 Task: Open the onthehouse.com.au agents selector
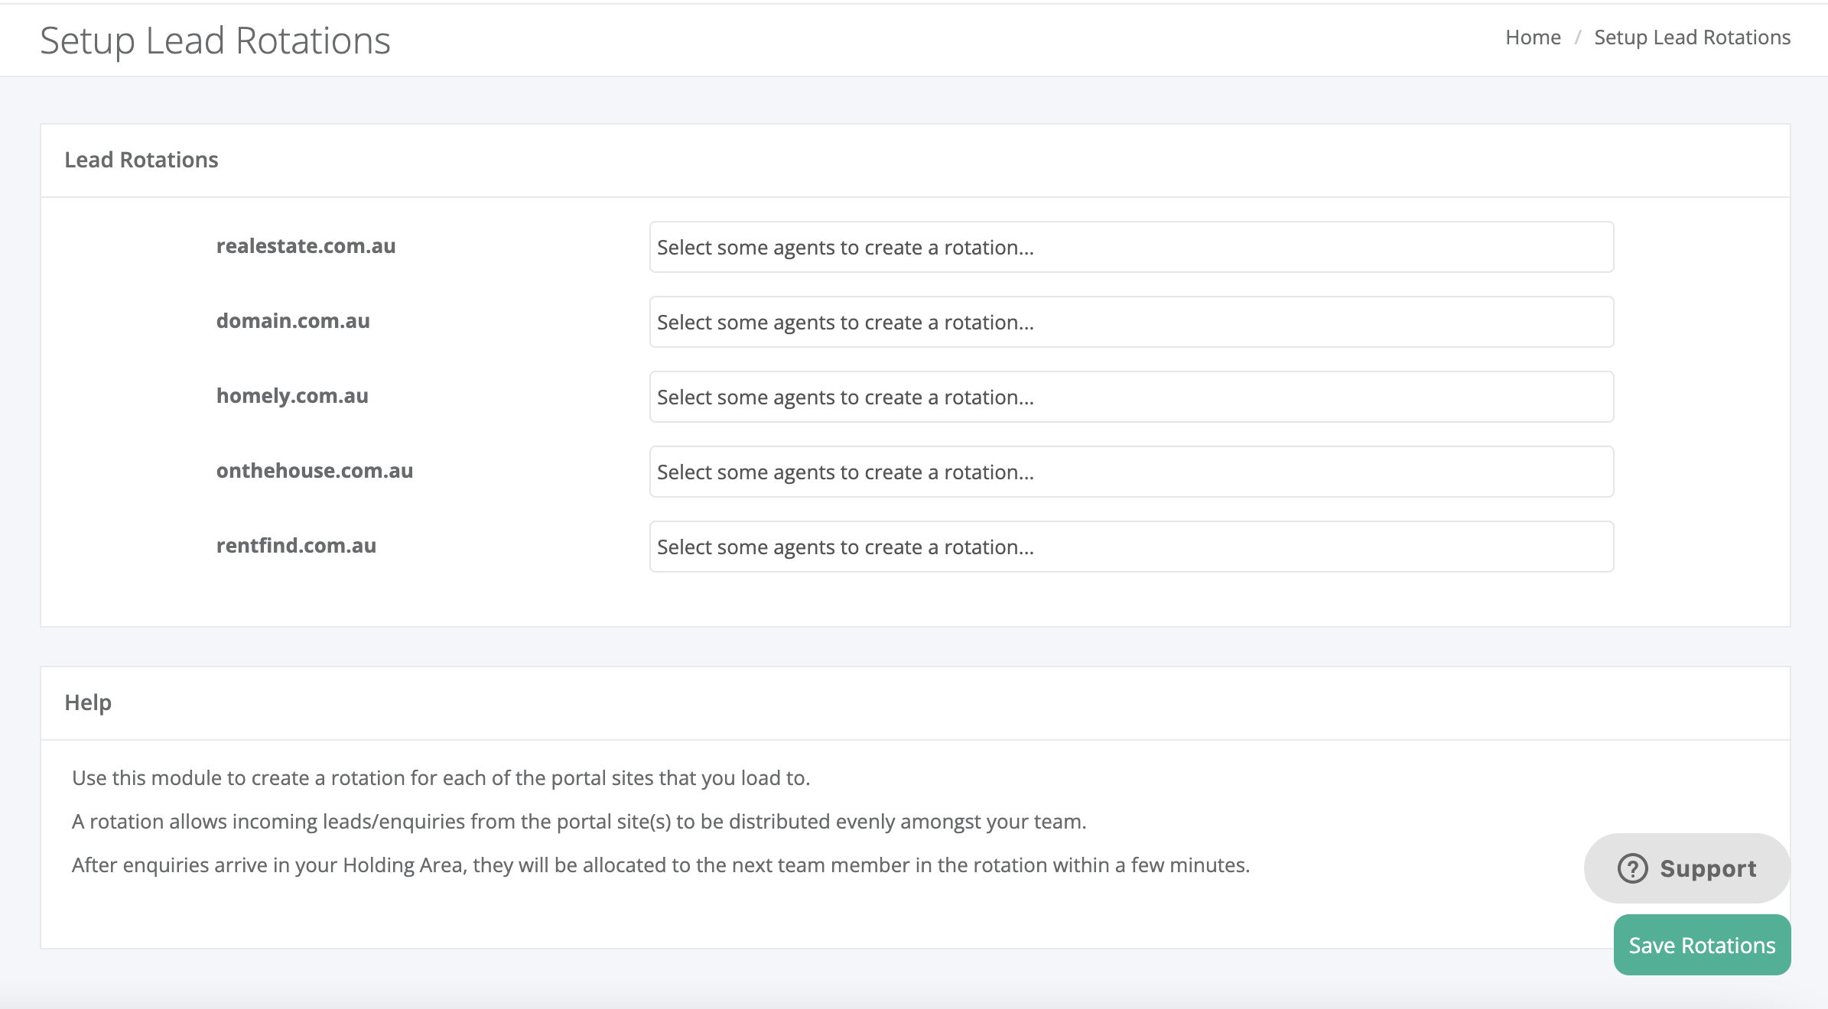click(x=1130, y=472)
